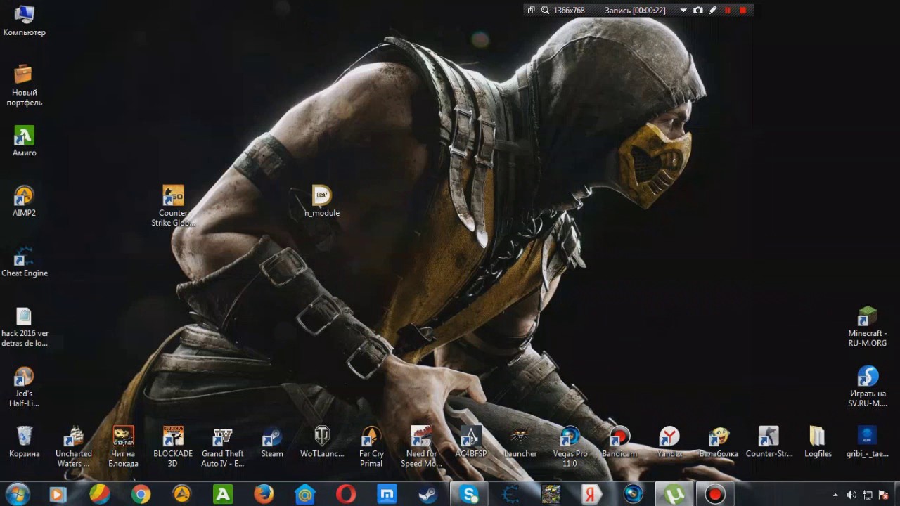Click the Запись [00:00:22] timer text

(x=635, y=11)
